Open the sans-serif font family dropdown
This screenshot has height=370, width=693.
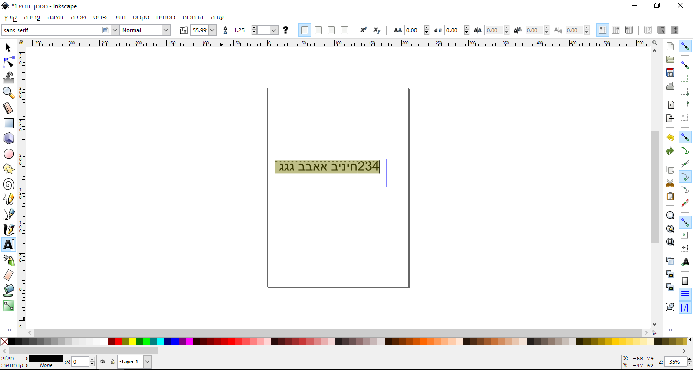[x=114, y=30]
